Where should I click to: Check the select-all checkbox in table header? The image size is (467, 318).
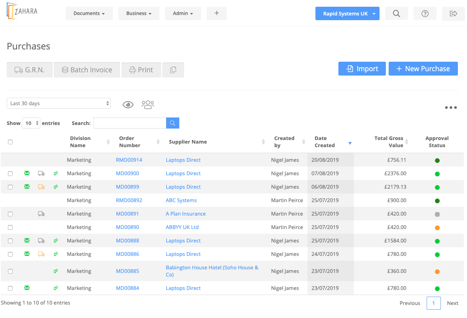click(x=10, y=142)
